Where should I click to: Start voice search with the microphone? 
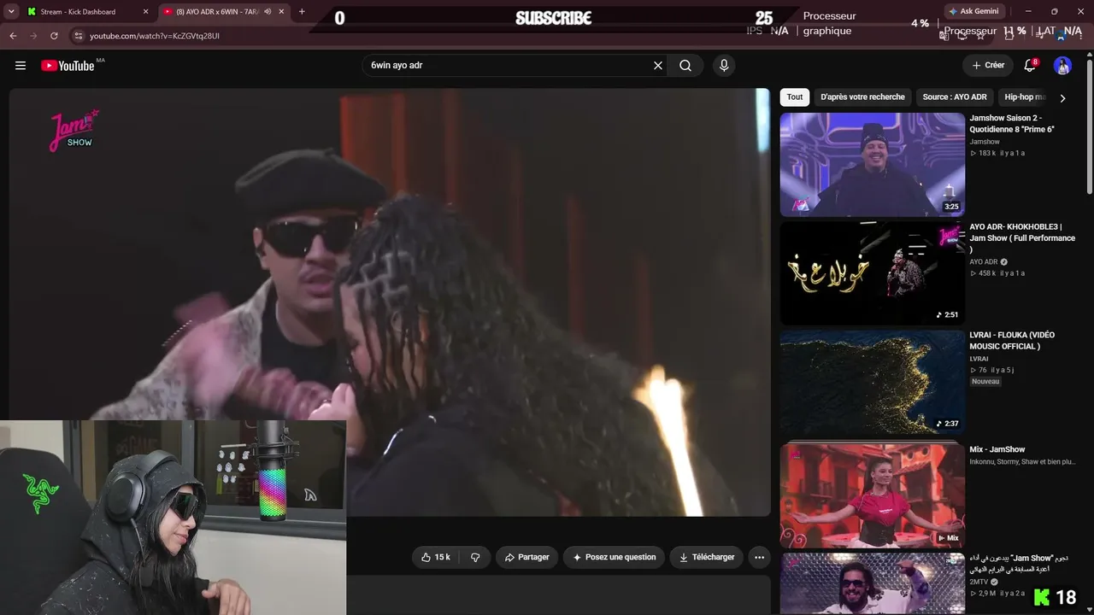click(724, 66)
